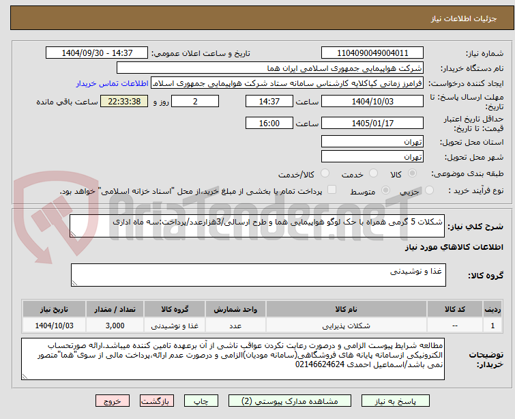
Task: Click the remaining days field showing 2
Action: click(x=195, y=101)
